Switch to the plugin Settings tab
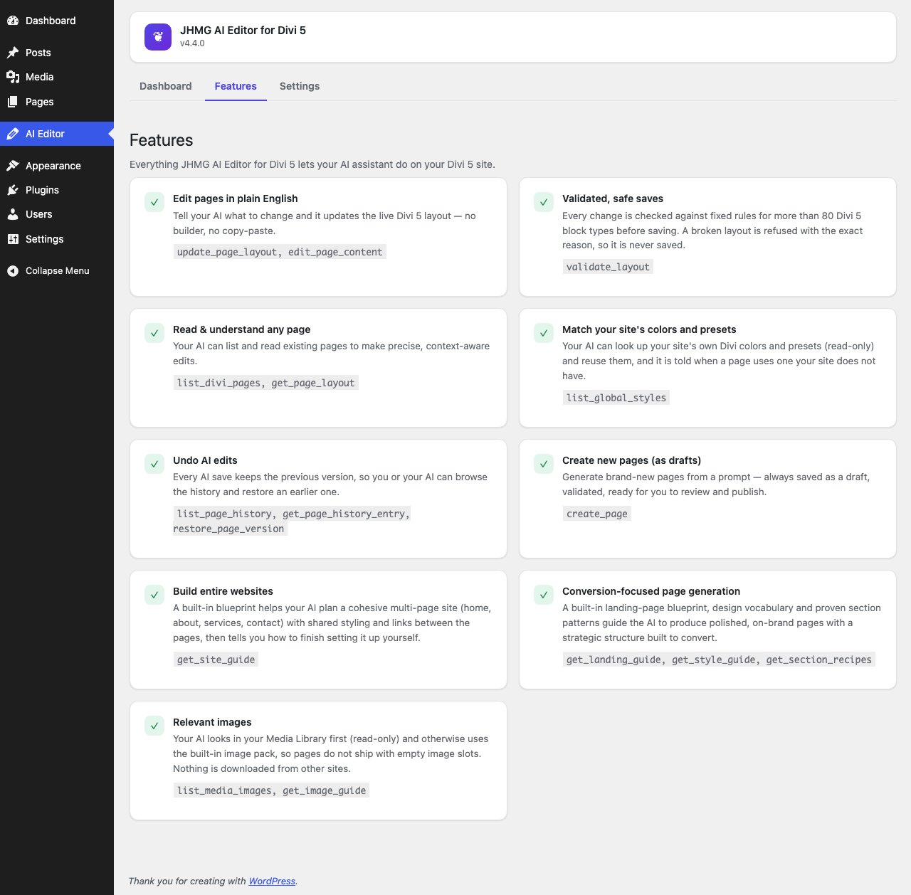The height and width of the screenshot is (895, 911). pos(300,86)
